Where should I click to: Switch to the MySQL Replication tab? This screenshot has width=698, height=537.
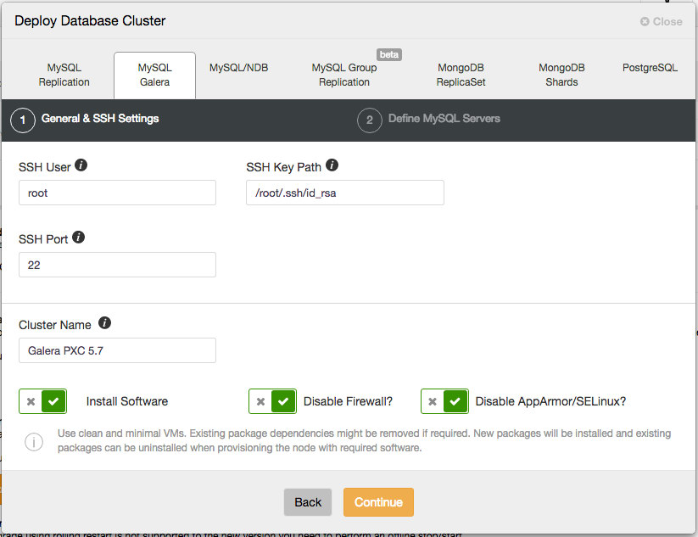[64, 75]
